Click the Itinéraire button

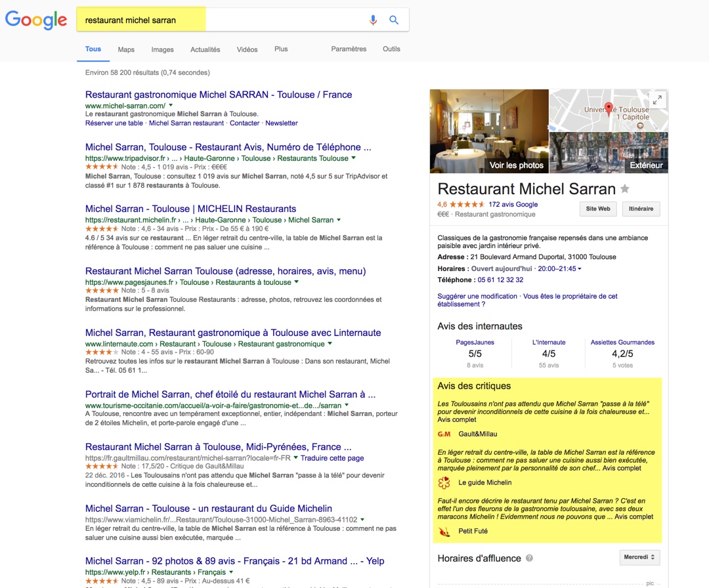[x=641, y=209]
